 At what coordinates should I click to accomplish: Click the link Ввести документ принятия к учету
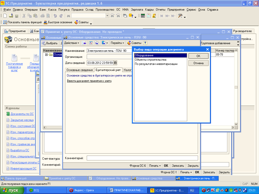coord(89,81)
